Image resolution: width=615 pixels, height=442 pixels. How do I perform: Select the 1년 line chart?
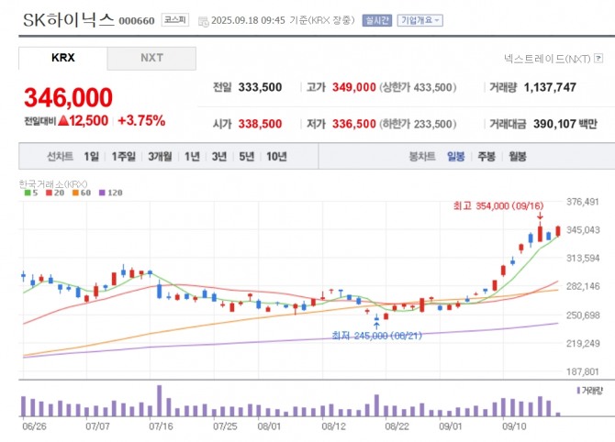point(192,157)
